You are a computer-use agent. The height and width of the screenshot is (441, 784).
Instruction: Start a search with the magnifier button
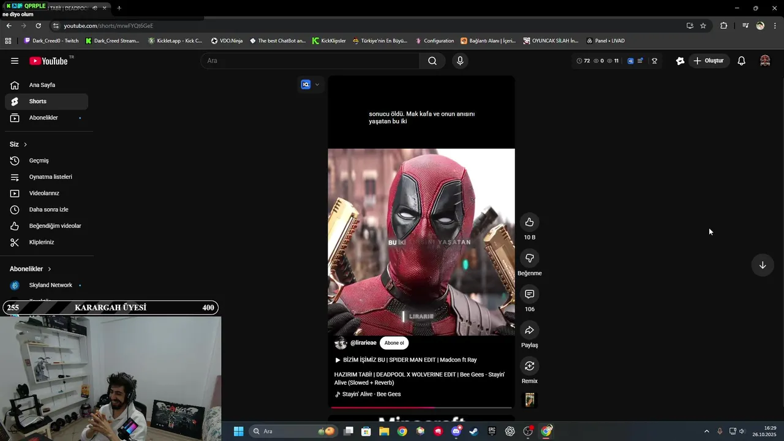pyautogui.click(x=432, y=61)
